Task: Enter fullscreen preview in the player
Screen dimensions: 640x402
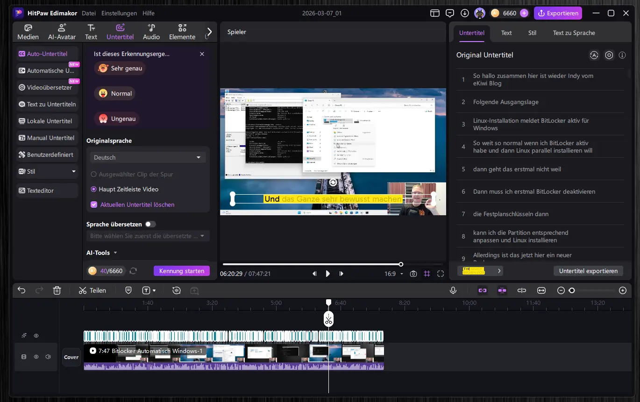Action: tap(440, 274)
